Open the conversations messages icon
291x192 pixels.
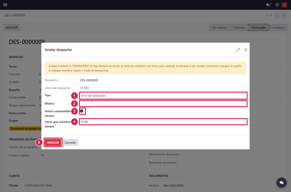click(268, 5)
